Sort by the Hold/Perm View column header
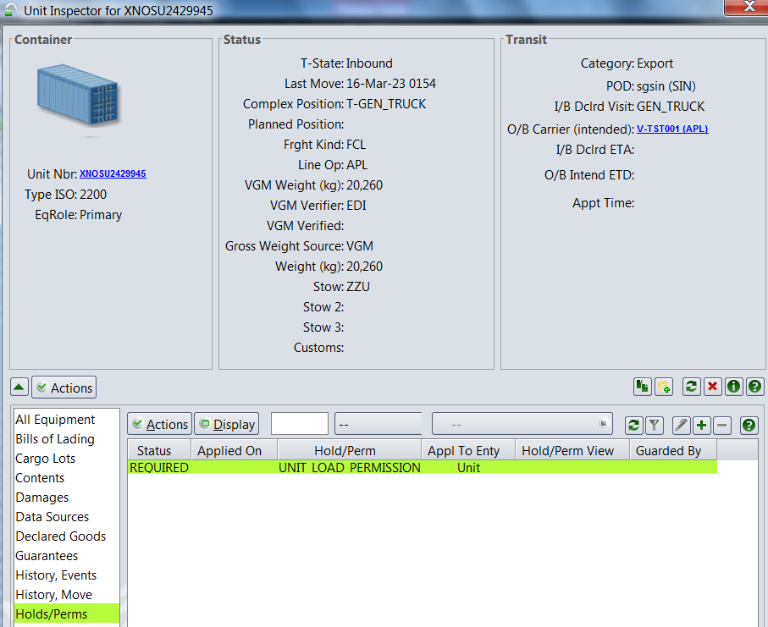Viewport: 768px width, 627px height. [572, 450]
